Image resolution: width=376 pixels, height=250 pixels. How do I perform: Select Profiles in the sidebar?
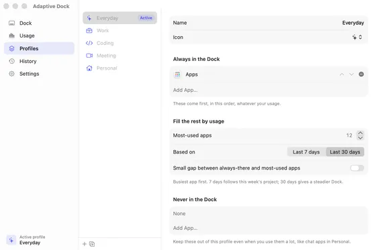point(39,48)
